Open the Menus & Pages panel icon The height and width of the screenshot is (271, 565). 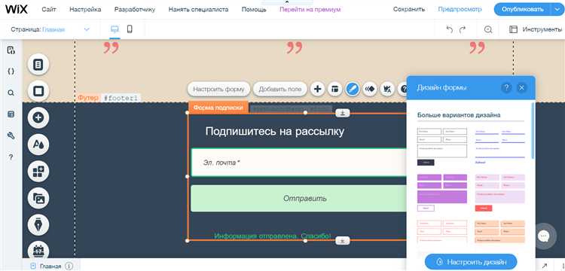[x=38, y=65]
